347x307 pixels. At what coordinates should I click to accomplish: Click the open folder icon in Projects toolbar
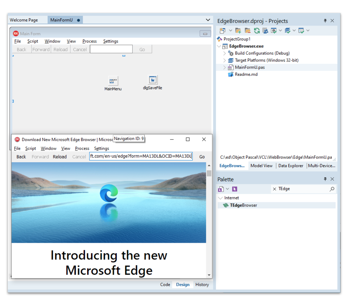click(248, 30)
